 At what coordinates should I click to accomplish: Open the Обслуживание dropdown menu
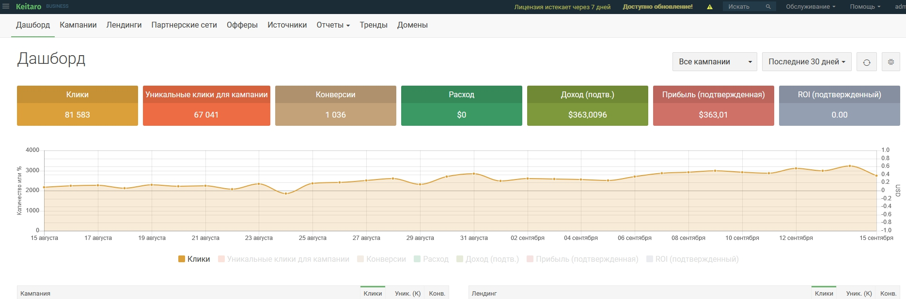[x=811, y=7]
